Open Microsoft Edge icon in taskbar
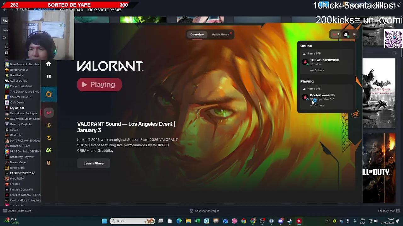403x226 pixels. (x=179, y=221)
